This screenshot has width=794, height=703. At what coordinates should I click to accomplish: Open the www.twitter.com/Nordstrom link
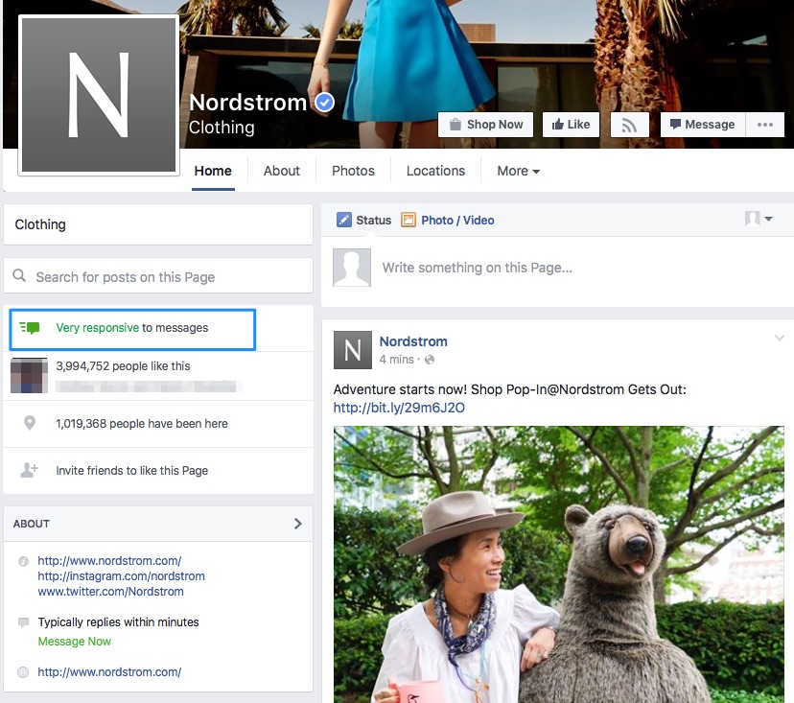(110, 592)
